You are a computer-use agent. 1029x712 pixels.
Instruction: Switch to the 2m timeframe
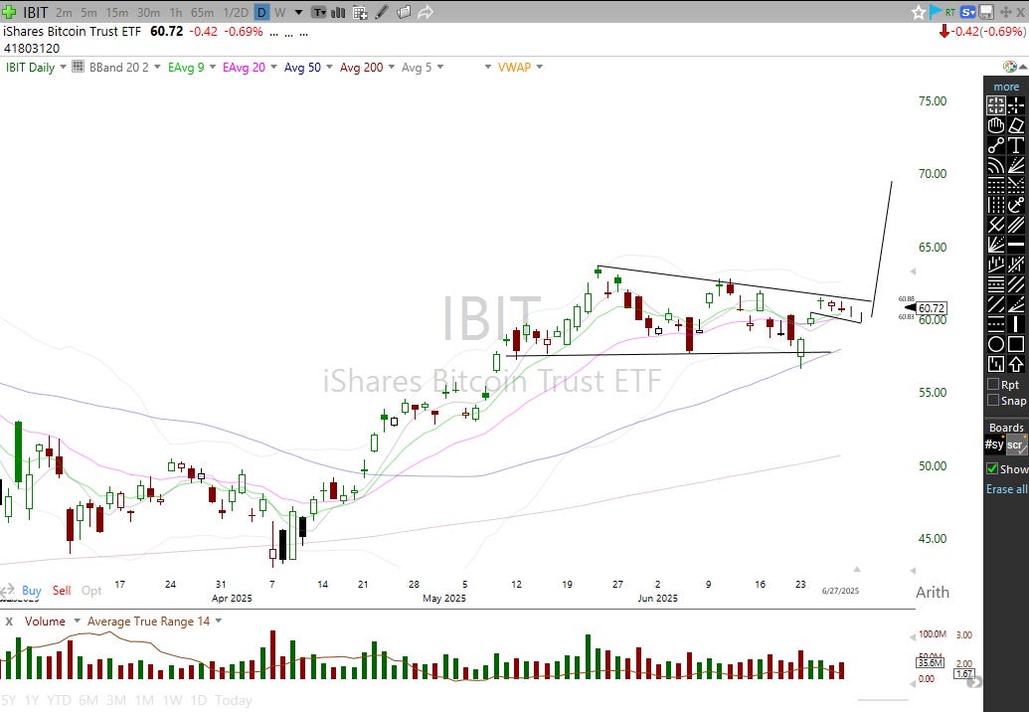coord(64,13)
